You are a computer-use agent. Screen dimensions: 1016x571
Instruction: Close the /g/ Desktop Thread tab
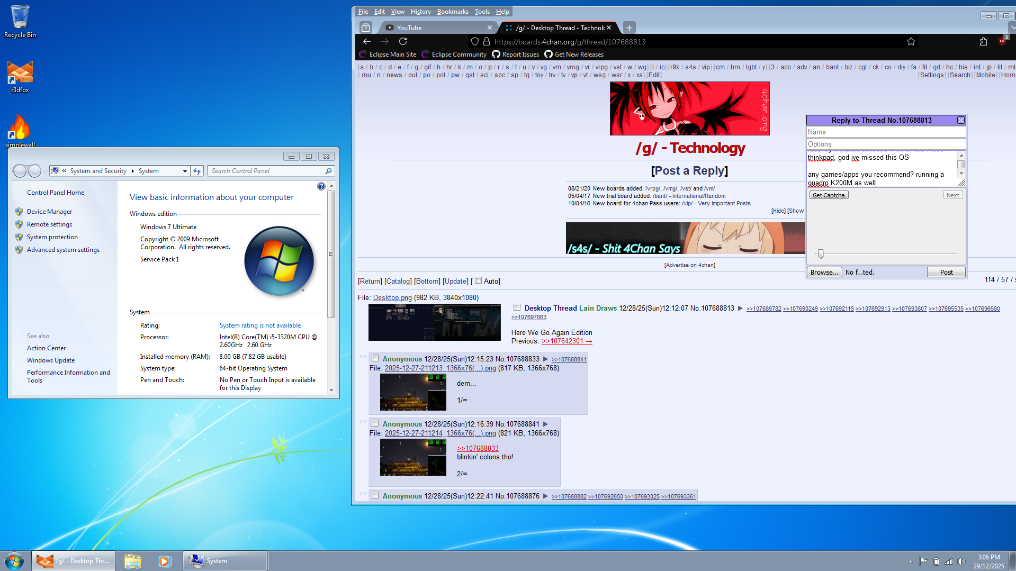tap(609, 28)
